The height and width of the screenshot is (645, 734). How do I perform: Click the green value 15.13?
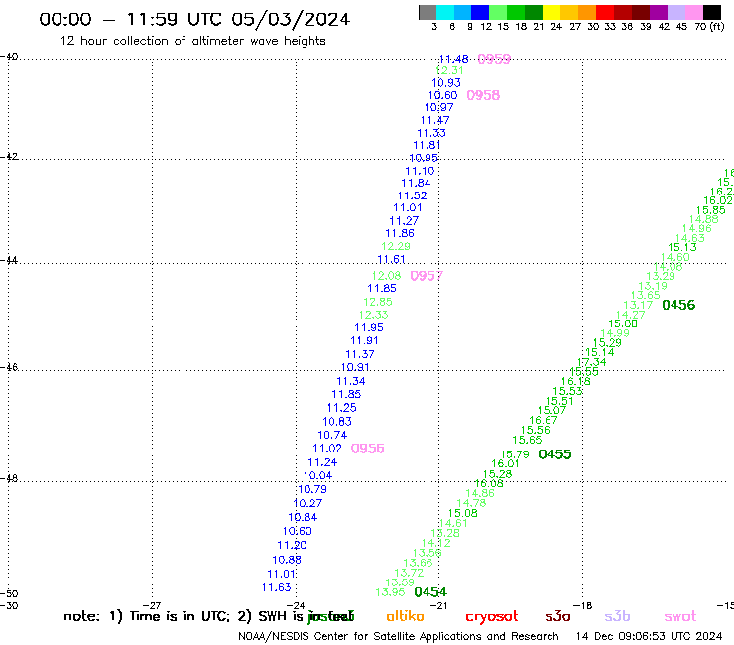tap(682, 248)
